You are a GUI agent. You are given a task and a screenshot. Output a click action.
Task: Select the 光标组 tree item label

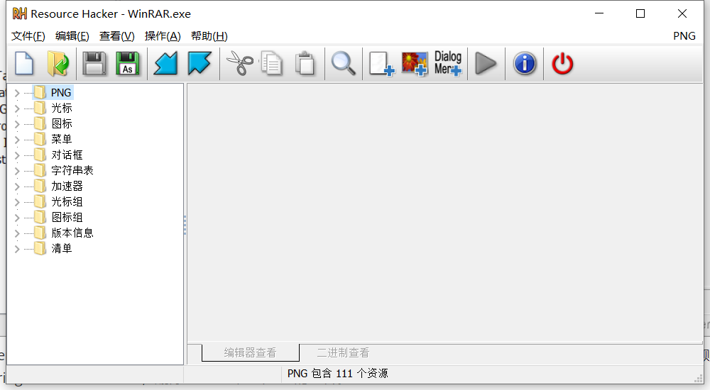[x=67, y=202]
